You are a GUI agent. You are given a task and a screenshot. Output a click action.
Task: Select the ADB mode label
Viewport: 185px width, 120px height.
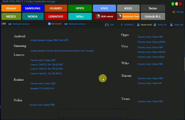tap(112, 25)
